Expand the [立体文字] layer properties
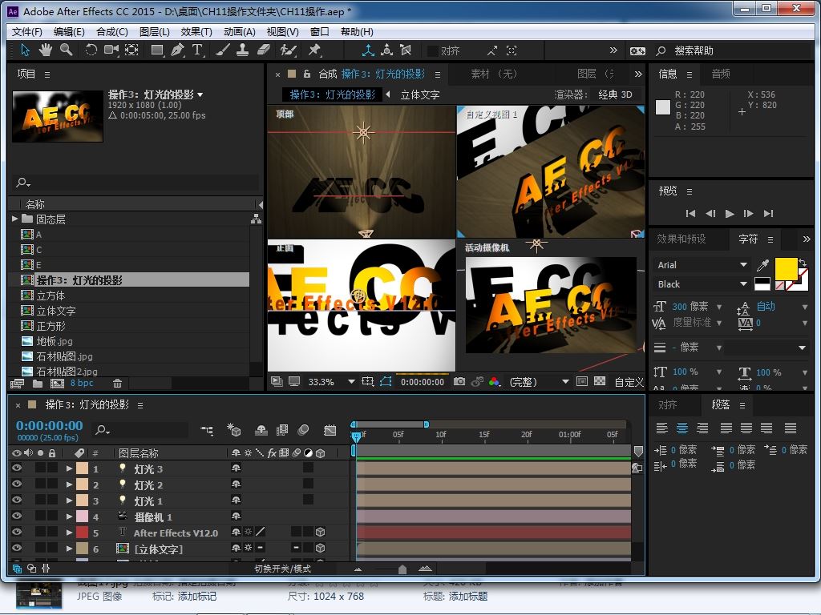 [69, 549]
